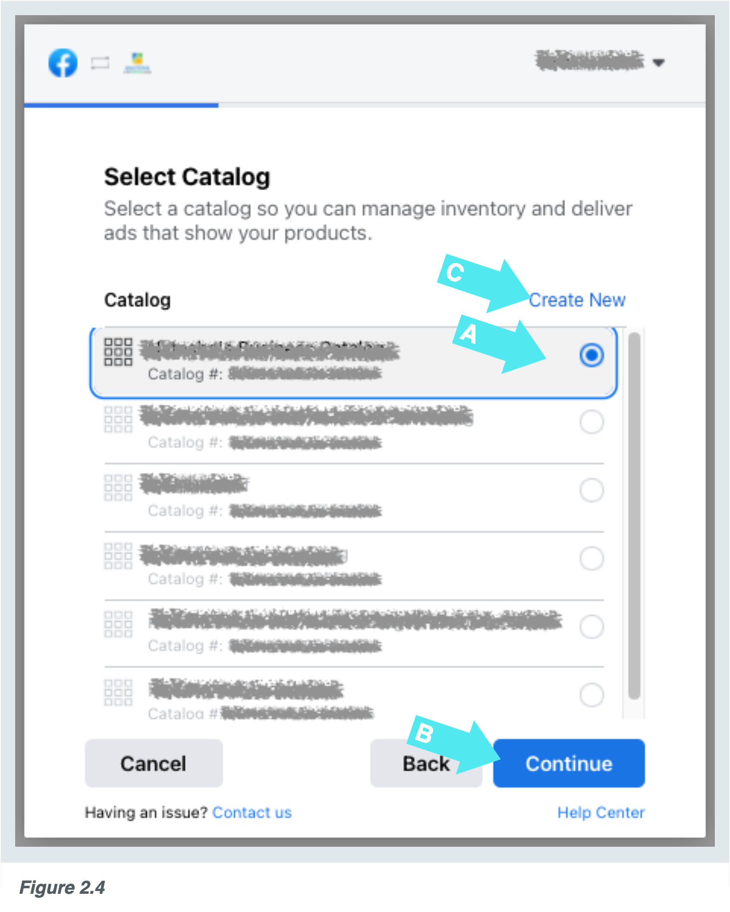Viewport: 730px width, 912px height.
Task: Click the grid icon of selected catalog
Action: coord(118,352)
